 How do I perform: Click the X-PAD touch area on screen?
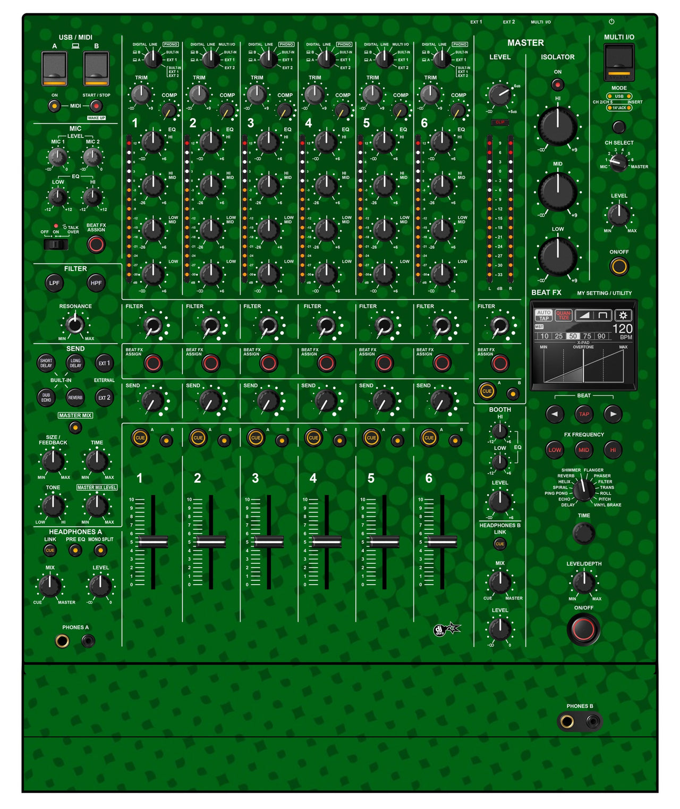583,366
